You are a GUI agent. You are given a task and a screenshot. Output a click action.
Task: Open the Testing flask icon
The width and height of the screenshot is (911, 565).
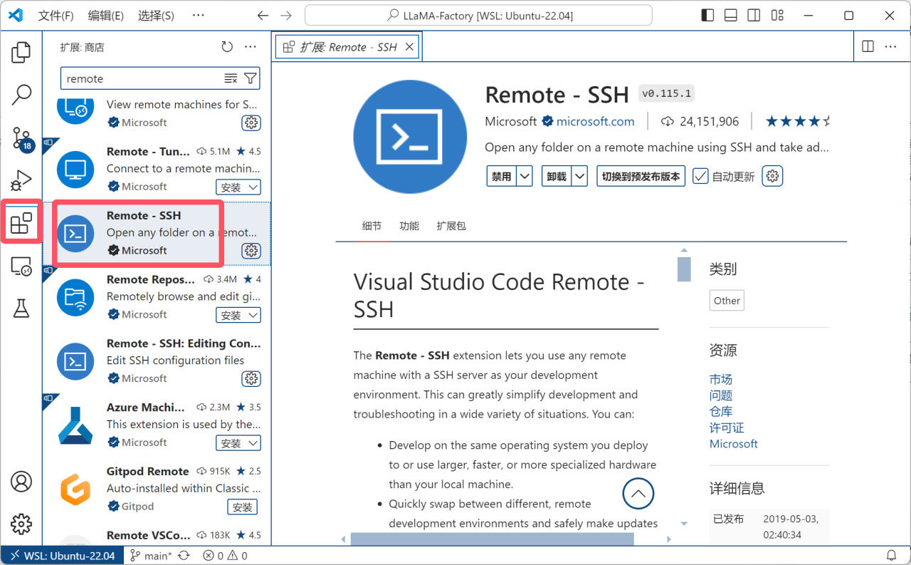(21, 309)
